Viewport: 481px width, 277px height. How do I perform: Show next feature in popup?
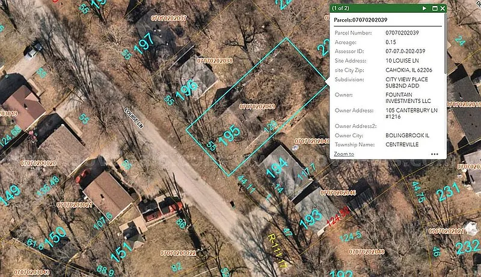pyautogui.click(x=424, y=8)
